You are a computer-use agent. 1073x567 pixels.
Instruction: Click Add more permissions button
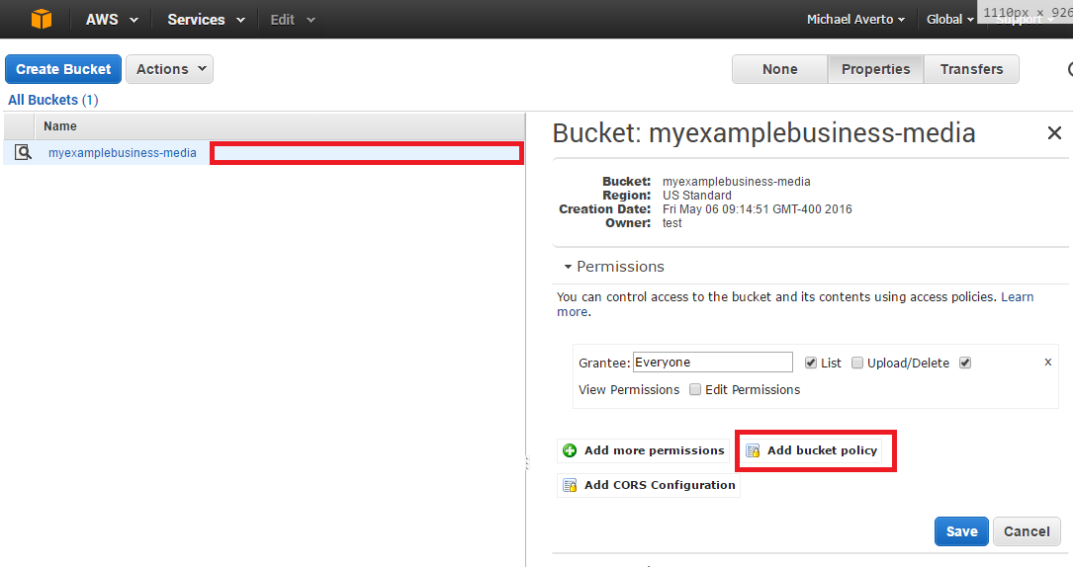coord(643,450)
